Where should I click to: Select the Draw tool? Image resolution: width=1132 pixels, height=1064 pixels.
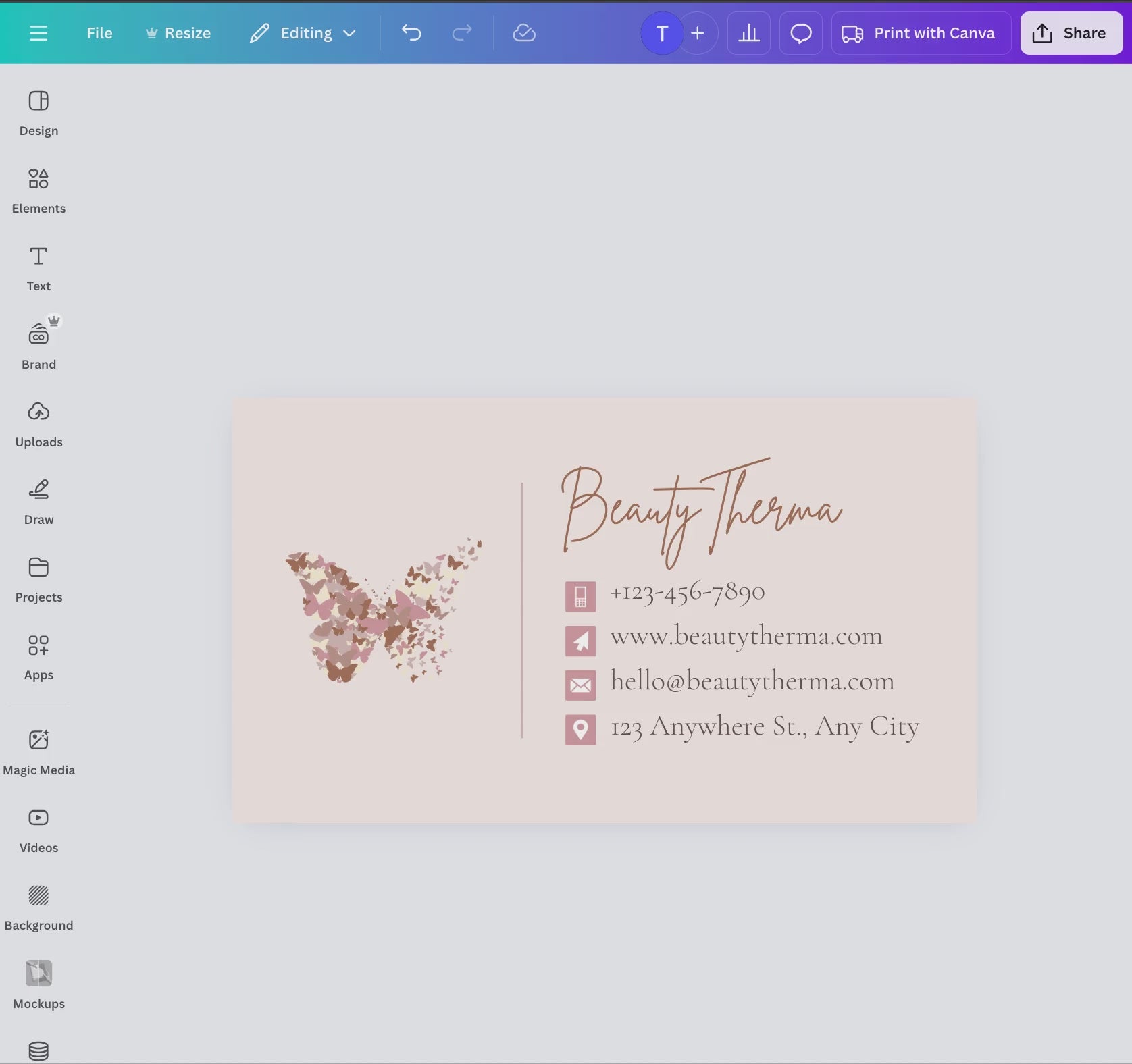[38, 500]
